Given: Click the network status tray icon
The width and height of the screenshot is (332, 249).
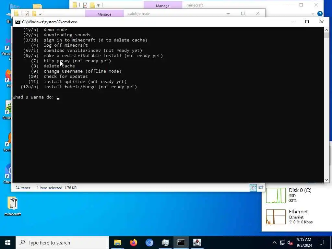Looking at the screenshot, I should coord(282,243).
